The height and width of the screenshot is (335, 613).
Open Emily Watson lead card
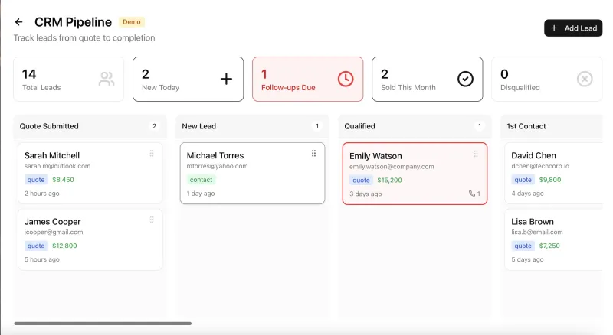click(415, 174)
